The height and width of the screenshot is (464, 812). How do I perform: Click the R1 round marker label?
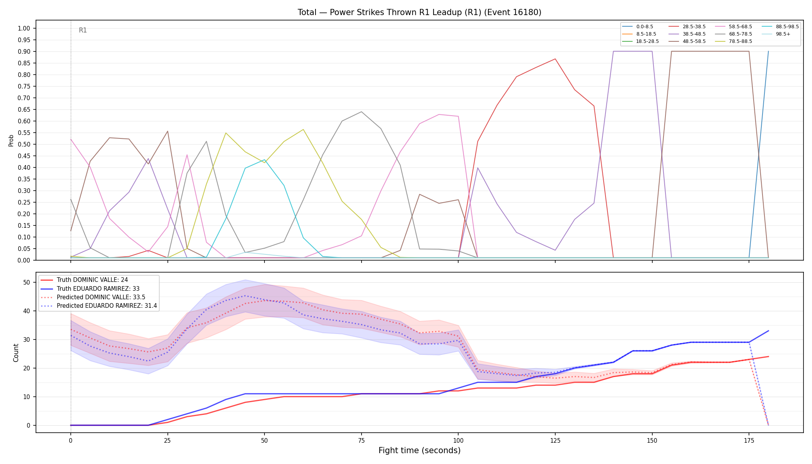click(x=83, y=30)
